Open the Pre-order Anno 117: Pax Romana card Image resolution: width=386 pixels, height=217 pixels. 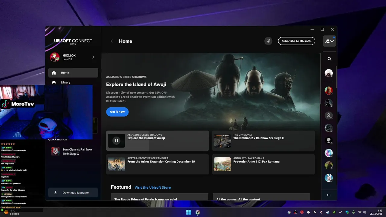pyautogui.click(x=263, y=164)
